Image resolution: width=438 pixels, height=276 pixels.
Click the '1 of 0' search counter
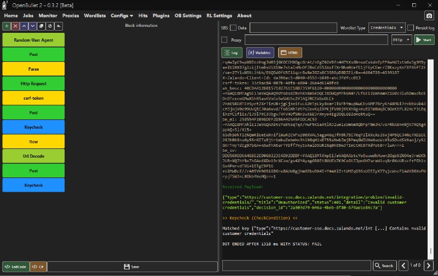pos(415,265)
